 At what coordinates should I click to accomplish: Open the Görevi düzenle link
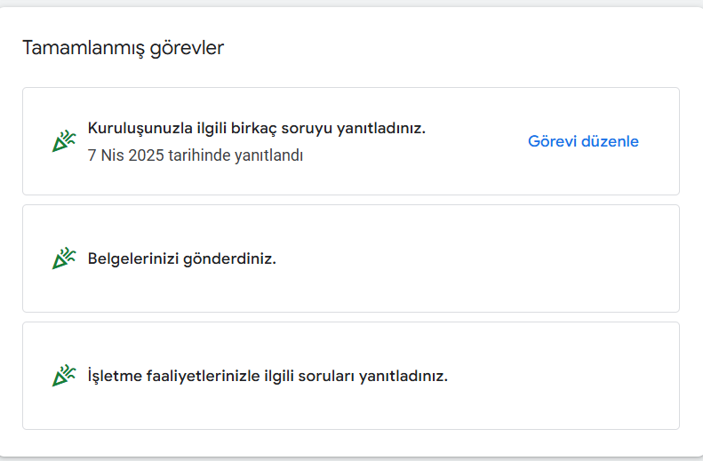coord(583,141)
